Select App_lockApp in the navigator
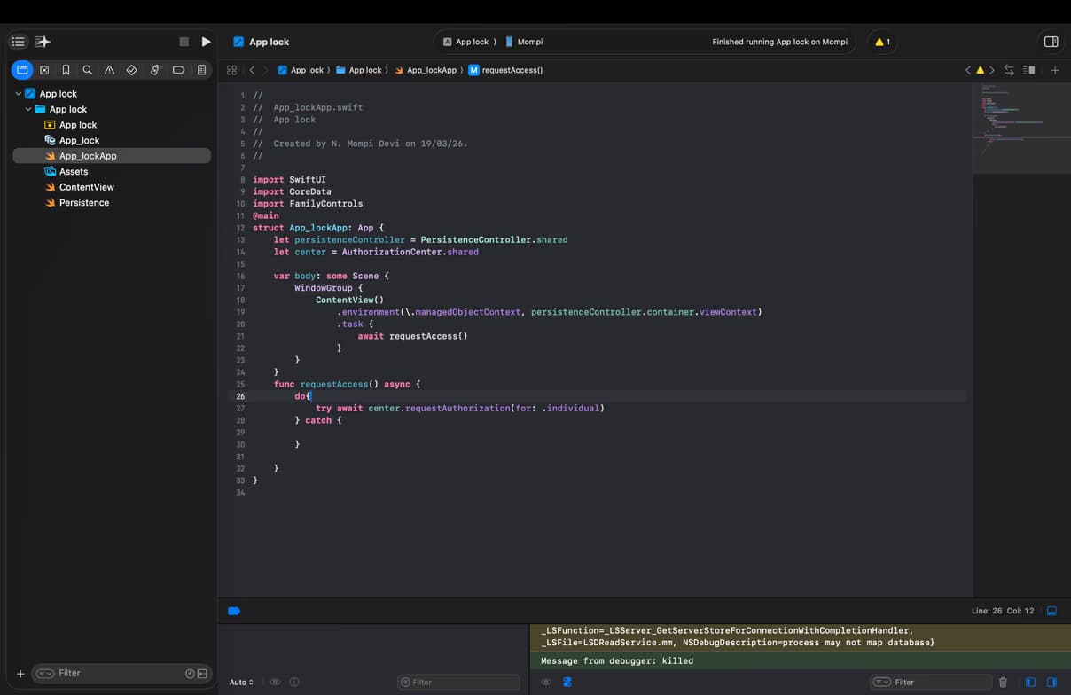Viewport: 1071px width, 695px height. [112, 156]
